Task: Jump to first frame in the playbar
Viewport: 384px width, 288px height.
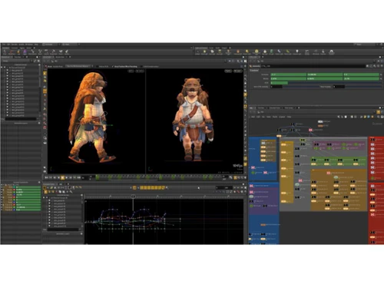Action: (46, 177)
